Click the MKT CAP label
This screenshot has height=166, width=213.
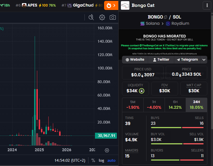click(194, 85)
